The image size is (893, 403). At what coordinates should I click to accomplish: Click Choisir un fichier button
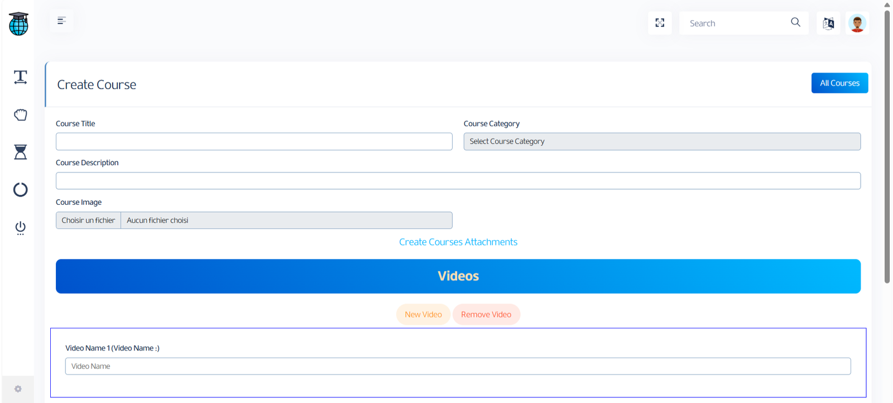(x=88, y=220)
